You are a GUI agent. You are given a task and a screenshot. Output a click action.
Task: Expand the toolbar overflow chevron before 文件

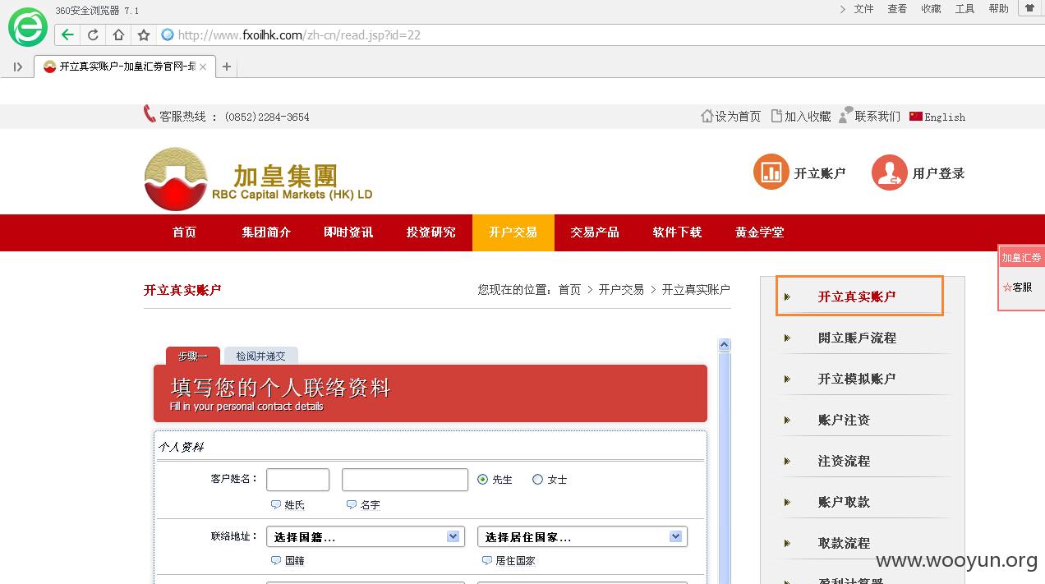coord(843,9)
